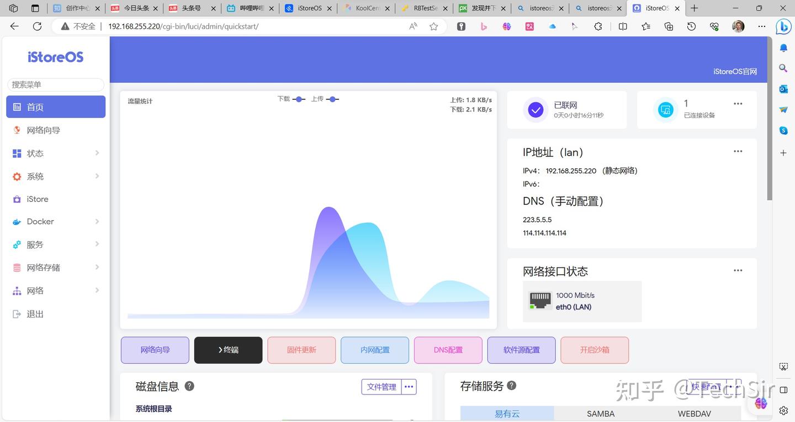This screenshot has height=422, width=795.
Task: Click the read aloud icon
Action: (x=413, y=26)
